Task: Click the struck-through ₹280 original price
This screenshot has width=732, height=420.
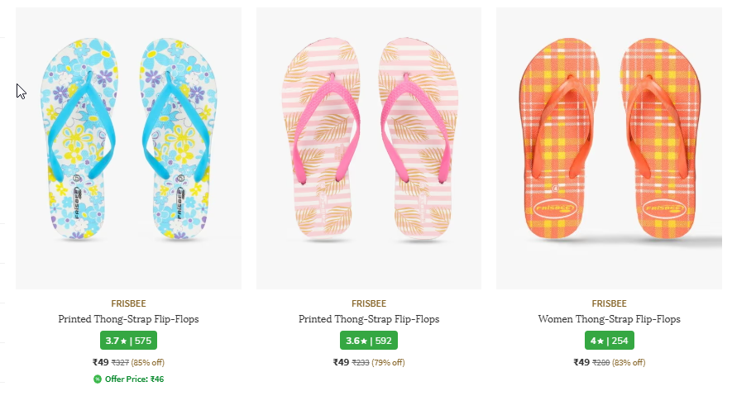Action: [x=601, y=362]
